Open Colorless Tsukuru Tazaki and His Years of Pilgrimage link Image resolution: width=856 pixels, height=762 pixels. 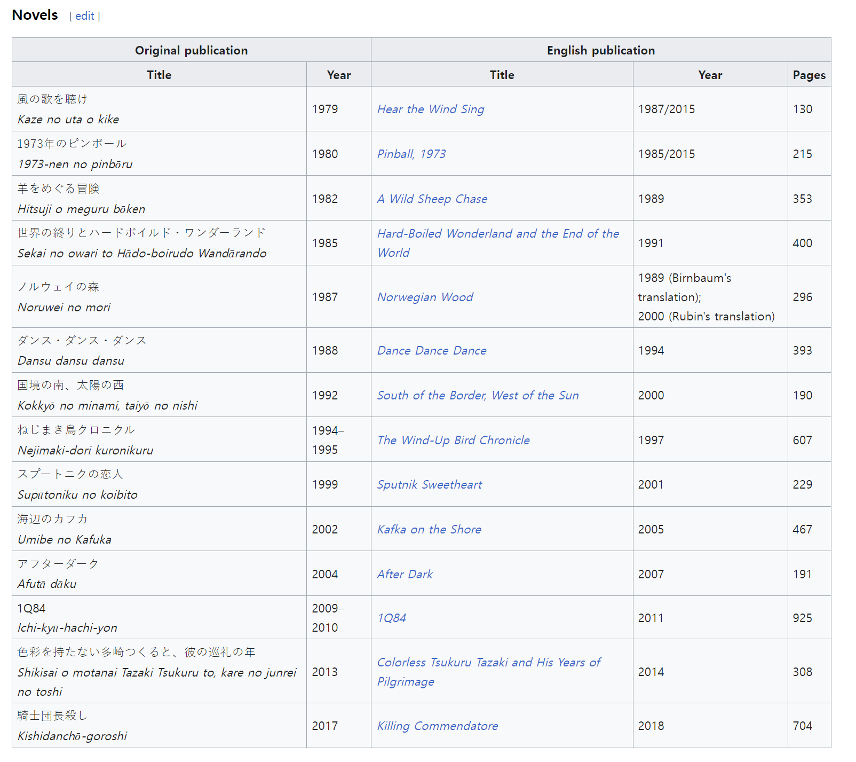click(489, 672)
